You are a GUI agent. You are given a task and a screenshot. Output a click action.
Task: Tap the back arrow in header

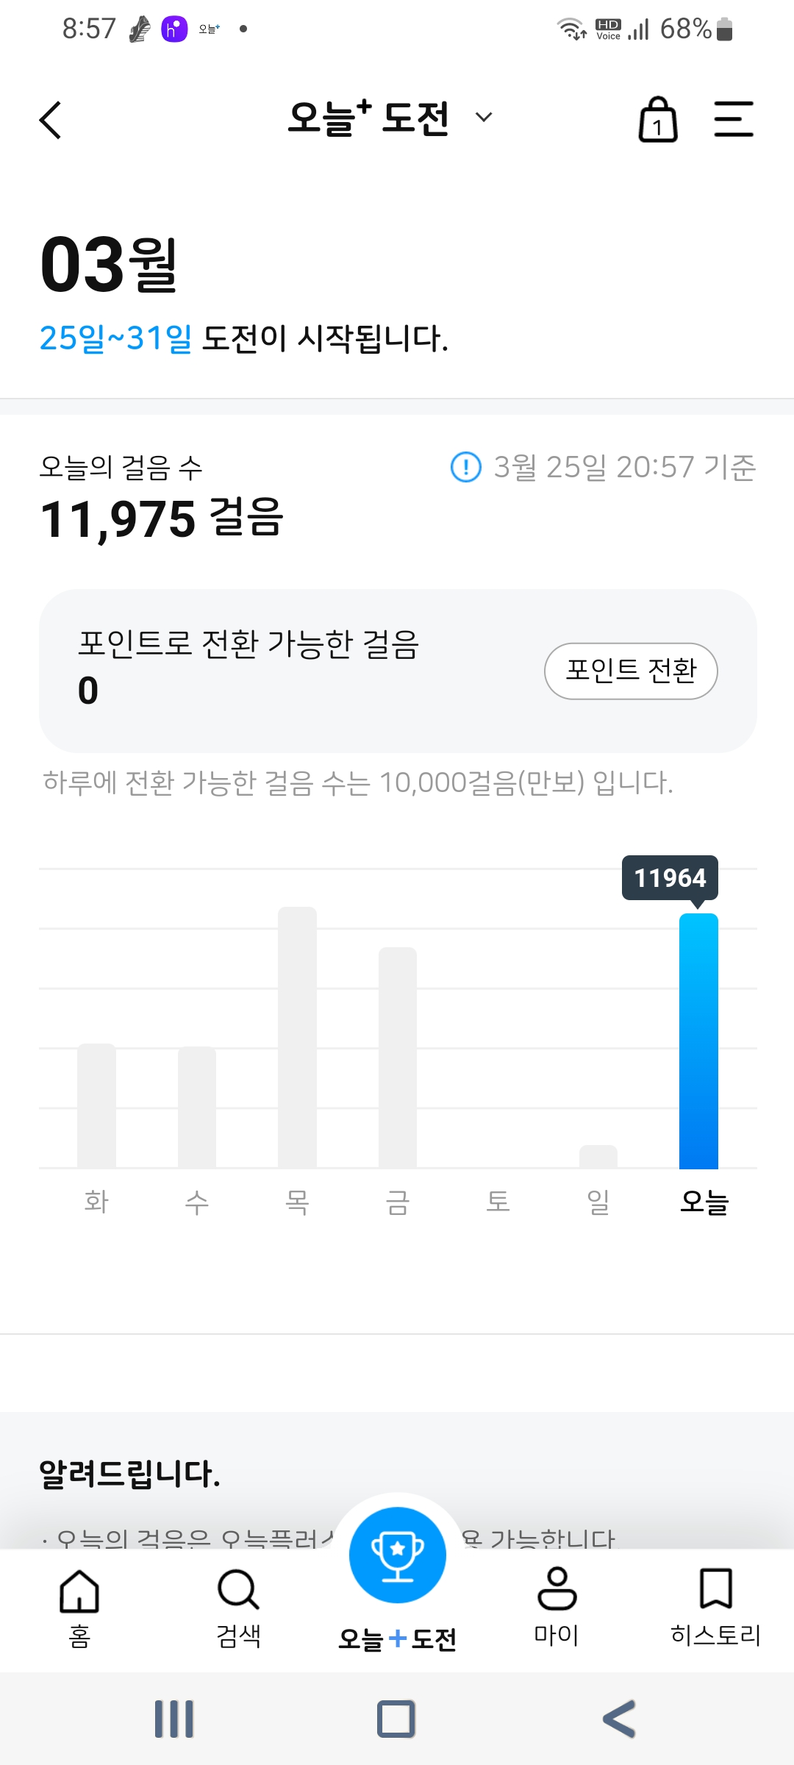coord(50,120)
